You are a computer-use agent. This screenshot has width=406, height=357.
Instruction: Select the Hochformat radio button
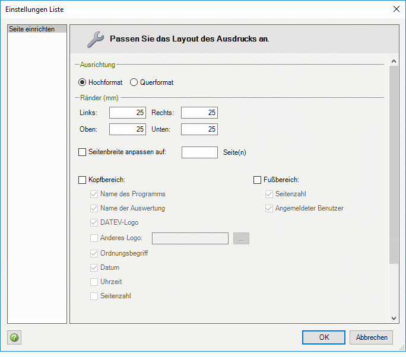click(x=83, y=82)
